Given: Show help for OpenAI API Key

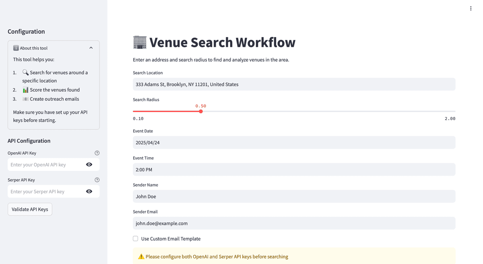Looking at the screenshot, I should (97, 153).
